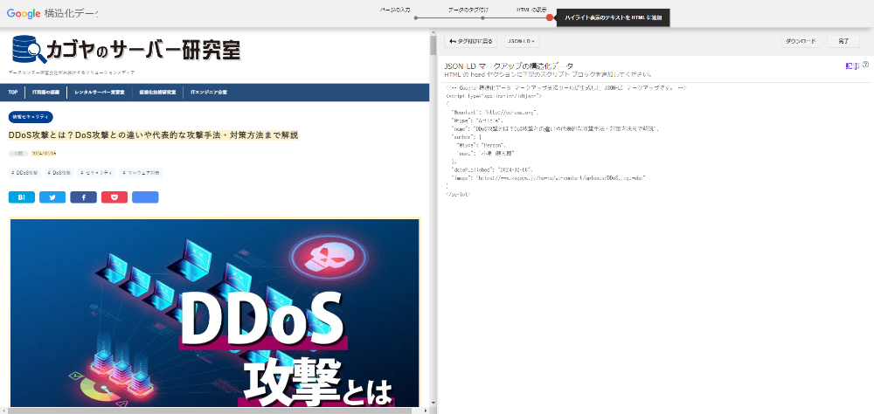Viewport: 874px width, 414px height.
Task: Select 'レンタルサーバー実習室' in navigation bar
Action: click(x=100, y=92)
